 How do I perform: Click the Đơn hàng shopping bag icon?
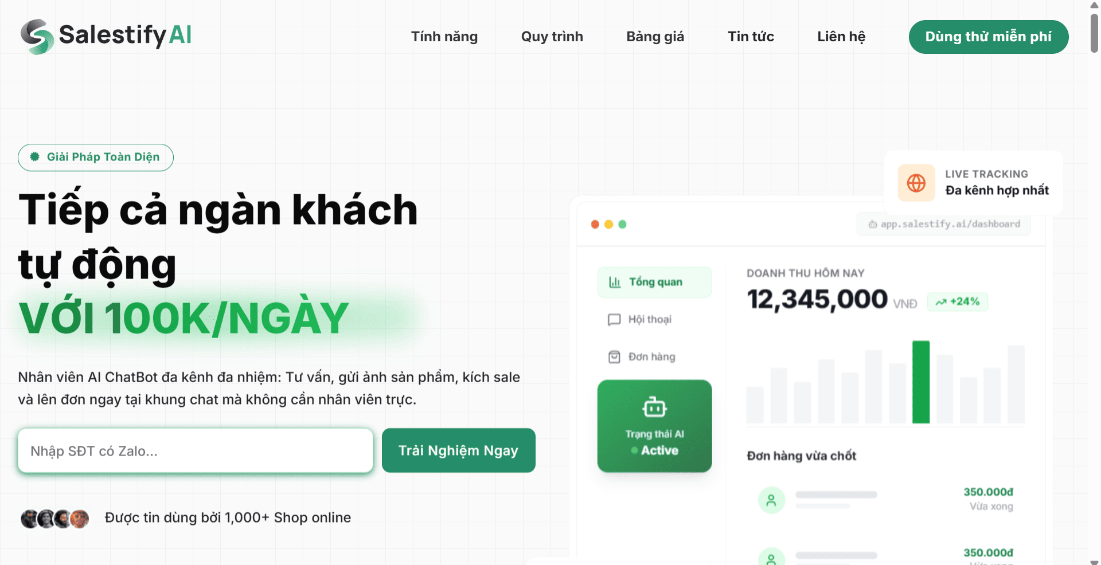614,356
